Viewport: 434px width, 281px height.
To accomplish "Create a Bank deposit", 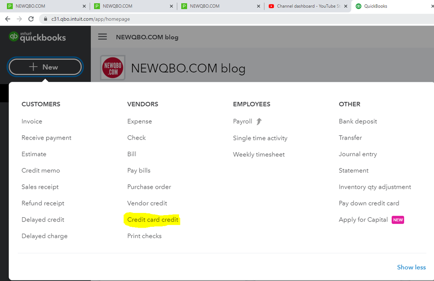I will [358, 121].
